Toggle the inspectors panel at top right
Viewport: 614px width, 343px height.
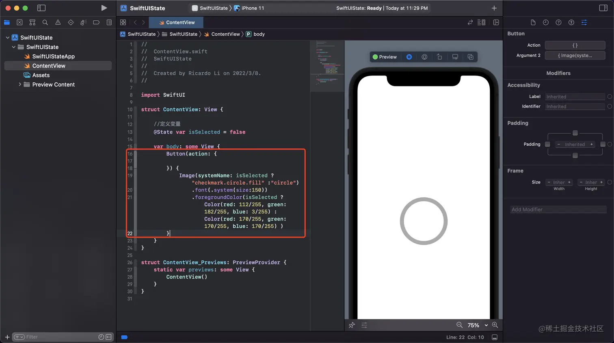coord(603,8)
